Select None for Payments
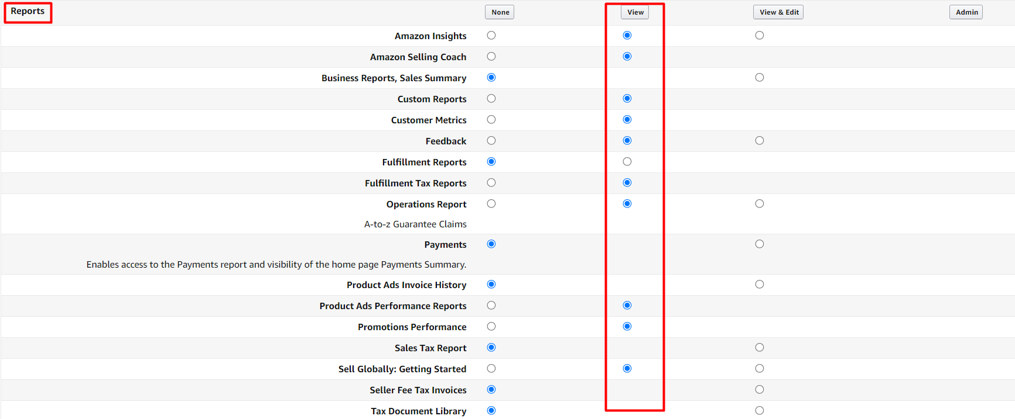The image size is (1015, 419). (x=491, y=244)
